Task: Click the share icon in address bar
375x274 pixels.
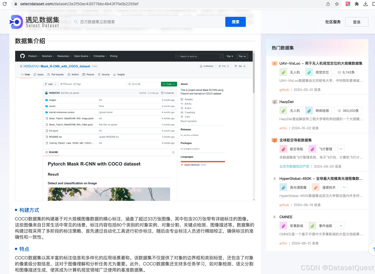Action: pos(328,4)
